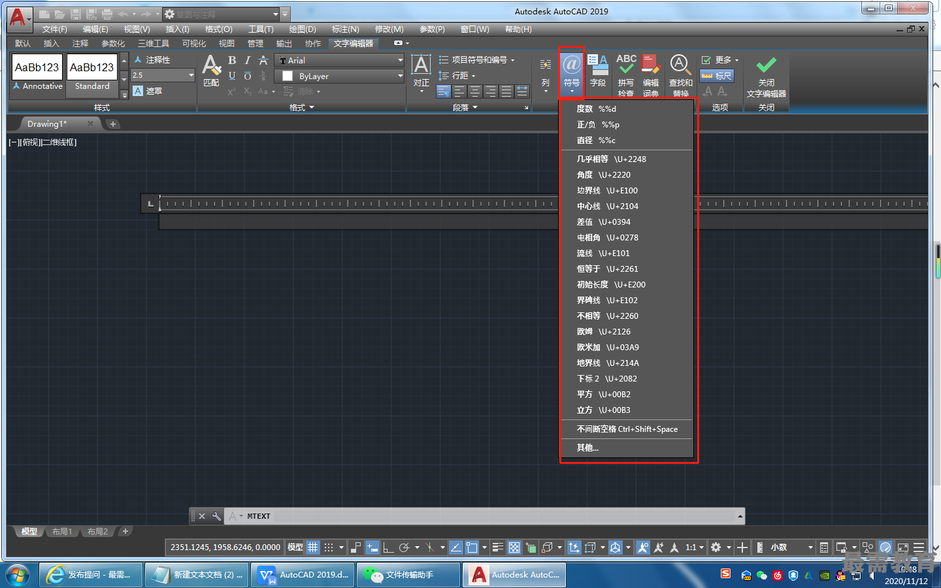Click the command line customize wrench icon
941x588 pixels.
click(x=216, y=516)
